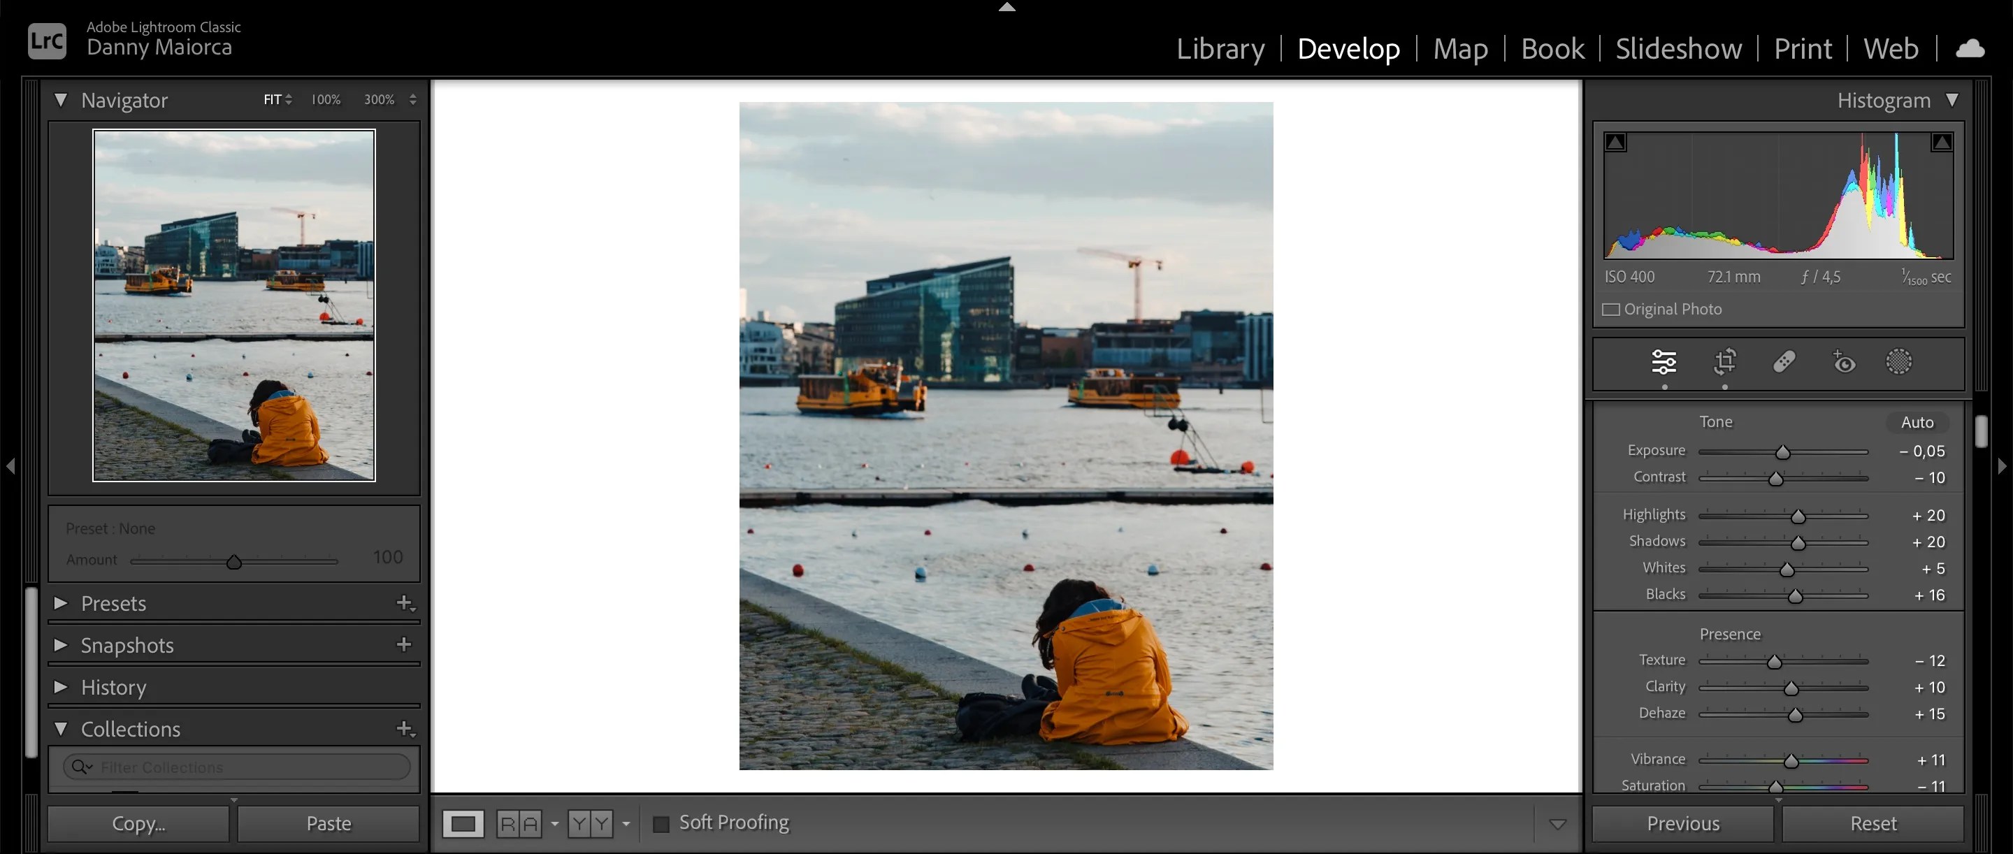
Task: Click the Reset button
Action: [1873, 823]
